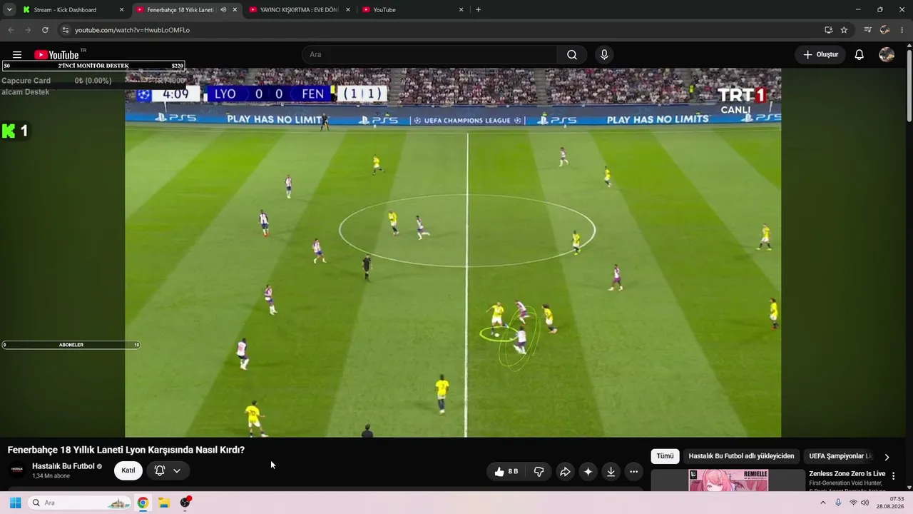Bookmark this page with the star icon

[844, 30]
